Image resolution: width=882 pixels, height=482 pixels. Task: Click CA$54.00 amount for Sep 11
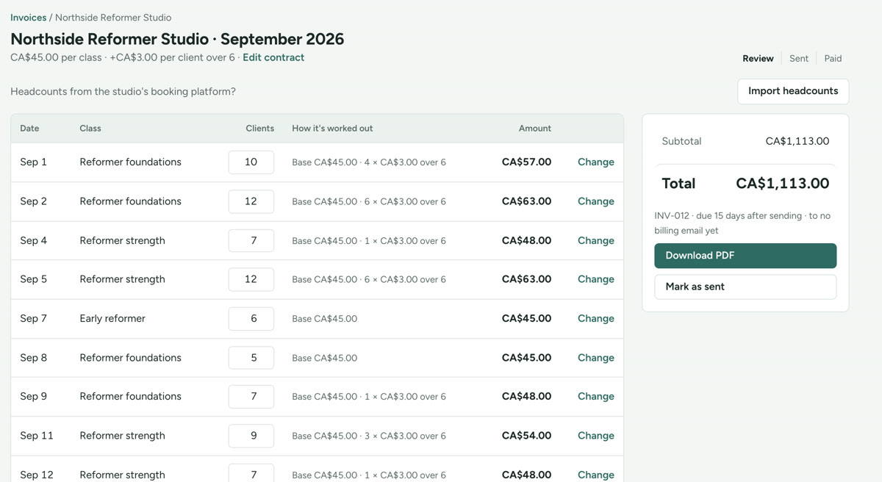[x=526, y=436]
